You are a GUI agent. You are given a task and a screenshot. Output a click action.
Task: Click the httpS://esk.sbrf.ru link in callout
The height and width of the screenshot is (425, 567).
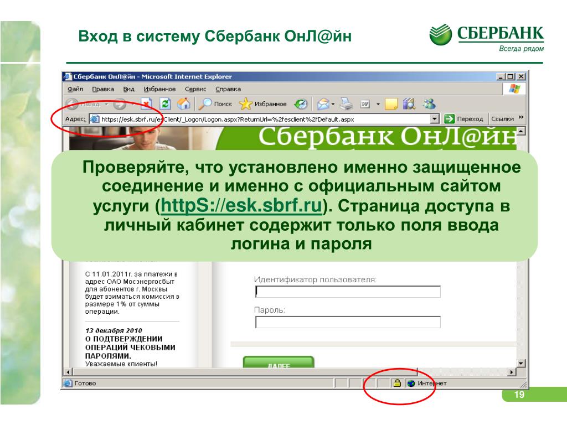click(241, 206)
